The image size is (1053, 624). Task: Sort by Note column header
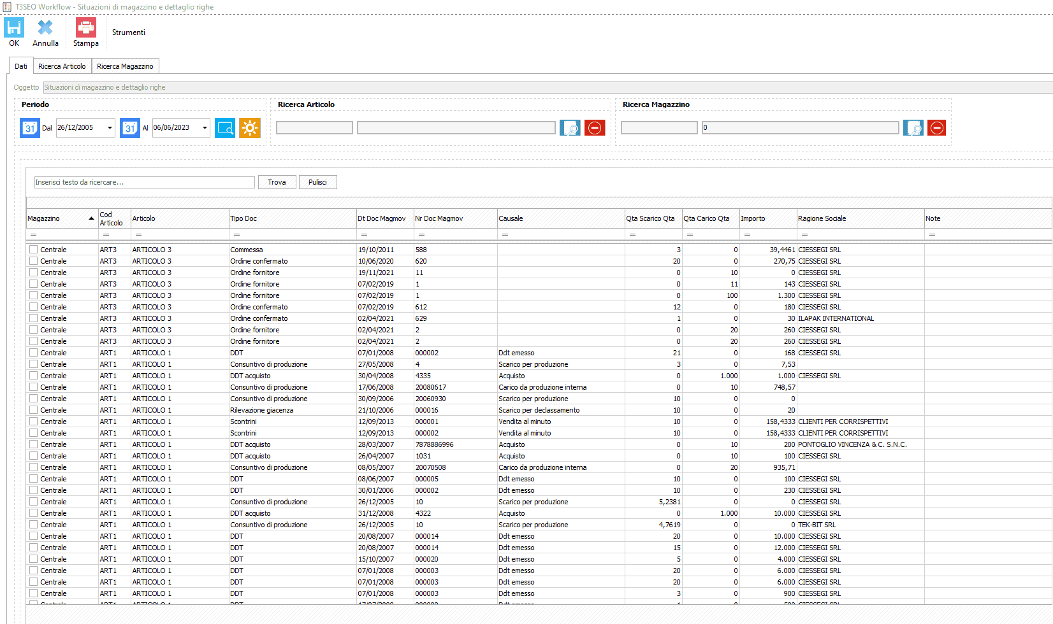point(988,218)
